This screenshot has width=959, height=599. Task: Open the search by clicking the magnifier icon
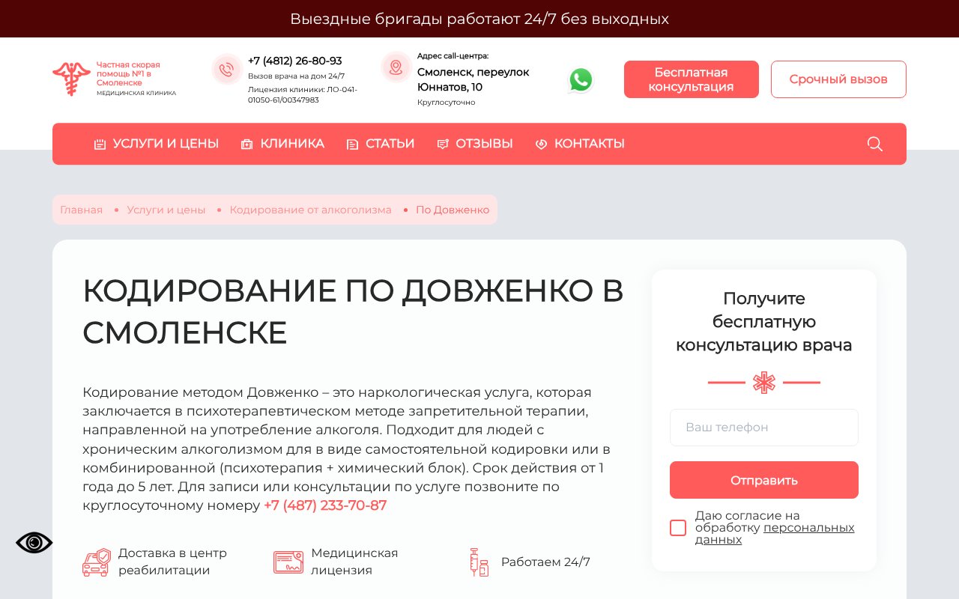pyautogui.click(x=874, y=144)
